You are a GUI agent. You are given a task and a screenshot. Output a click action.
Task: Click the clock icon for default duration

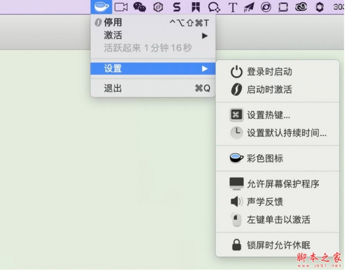click(236, 133)
